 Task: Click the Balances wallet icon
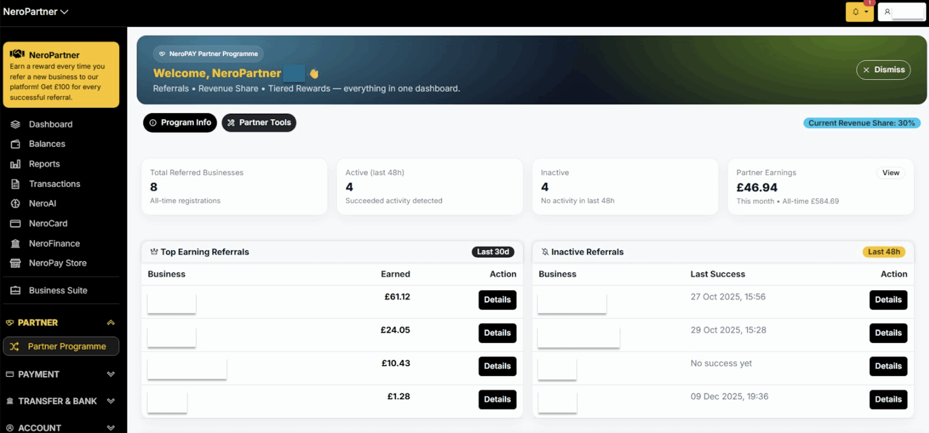(15, 144)
